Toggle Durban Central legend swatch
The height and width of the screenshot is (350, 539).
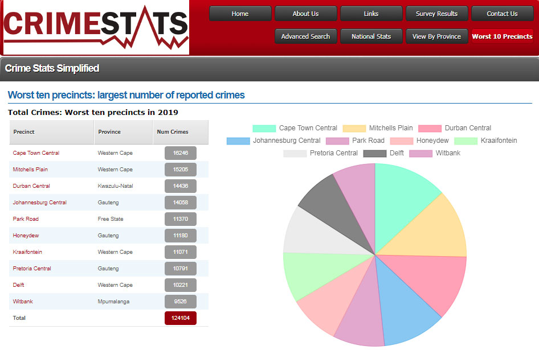click(430, 129)
